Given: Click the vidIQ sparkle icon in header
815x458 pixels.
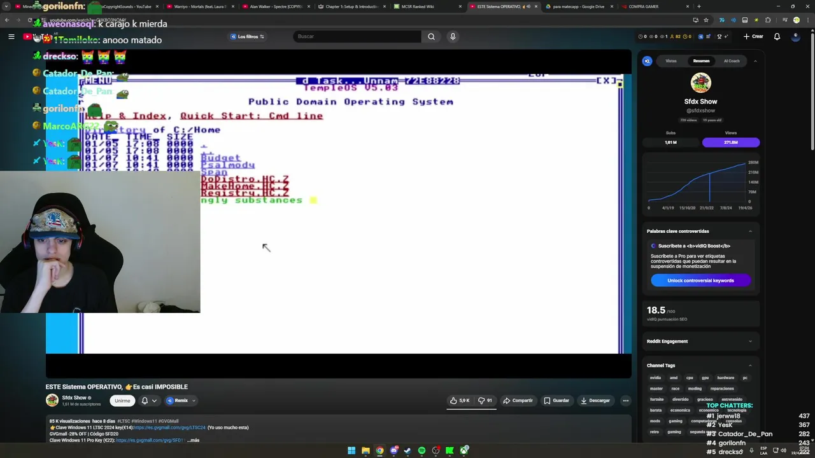Looking at the screenshot, I should (727, 36).
